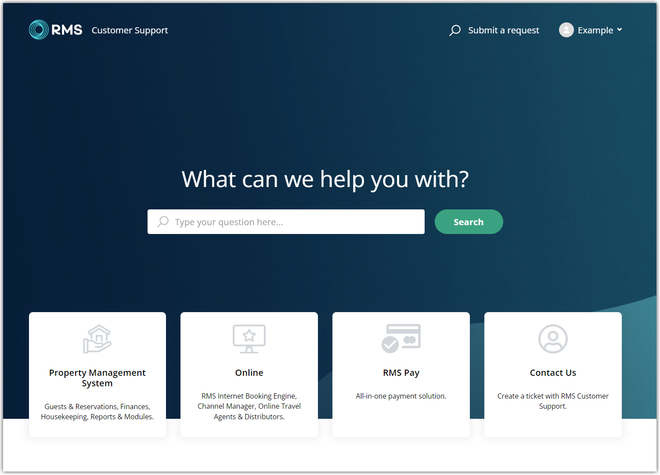Screen dimensions: 660x475
Task: Expand the Example user dropdown chevron
Action: [x=620, y=30]
